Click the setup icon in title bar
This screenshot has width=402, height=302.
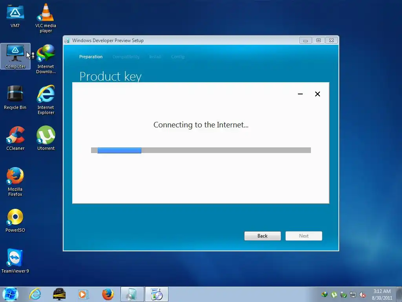point(67,41)
